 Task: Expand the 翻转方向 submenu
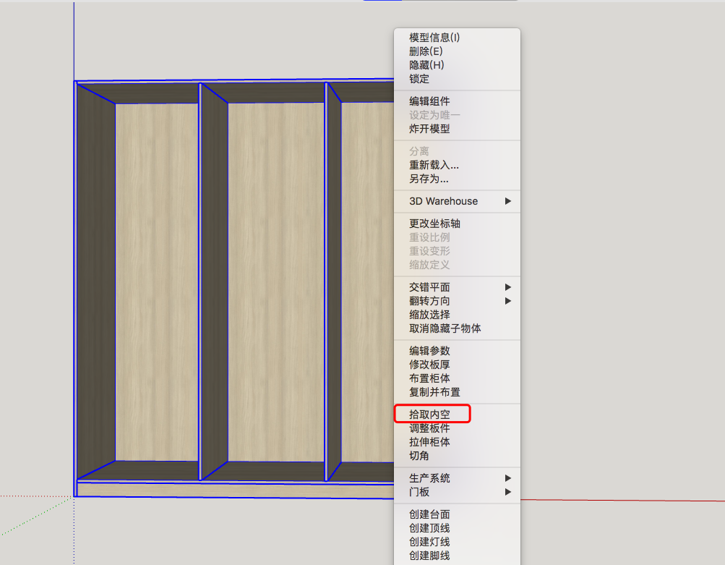(429, 301)
